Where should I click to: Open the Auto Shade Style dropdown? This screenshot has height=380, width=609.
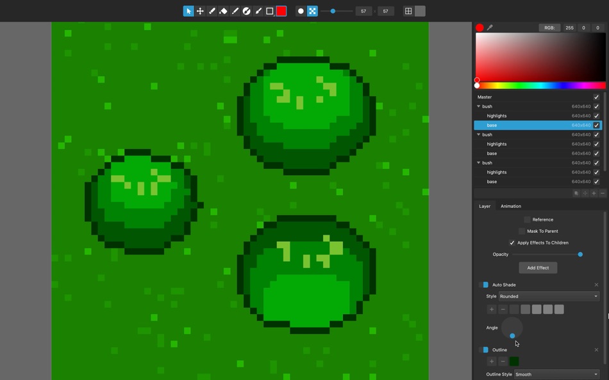click(549, 296)
